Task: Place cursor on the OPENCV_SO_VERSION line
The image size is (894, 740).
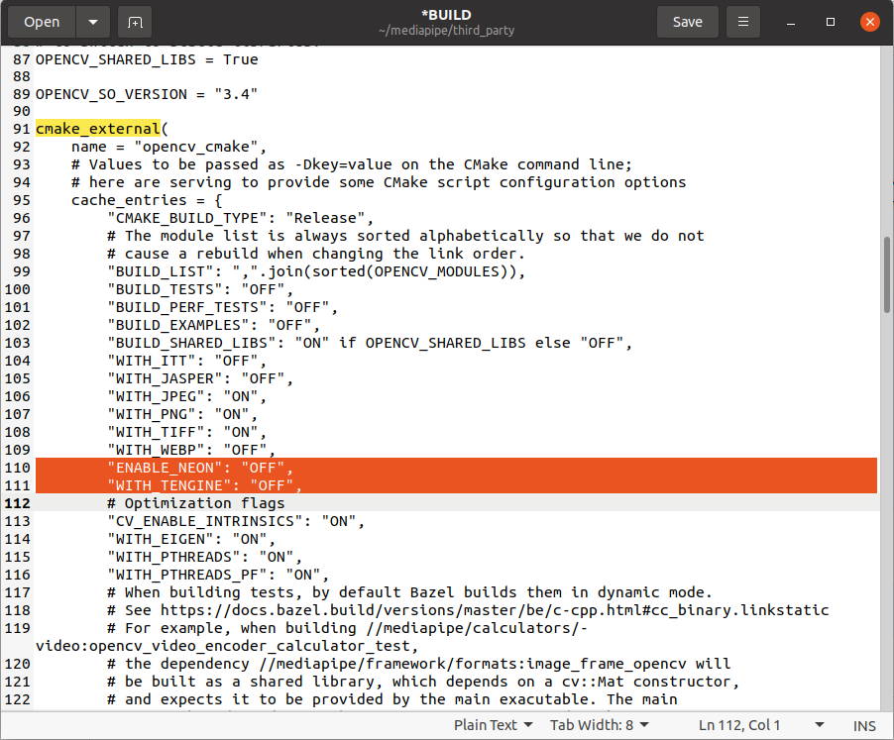Action: click(x=149, y=93)
